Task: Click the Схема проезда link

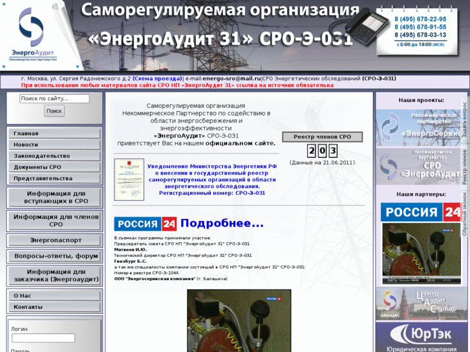Action: coord(157,79)
